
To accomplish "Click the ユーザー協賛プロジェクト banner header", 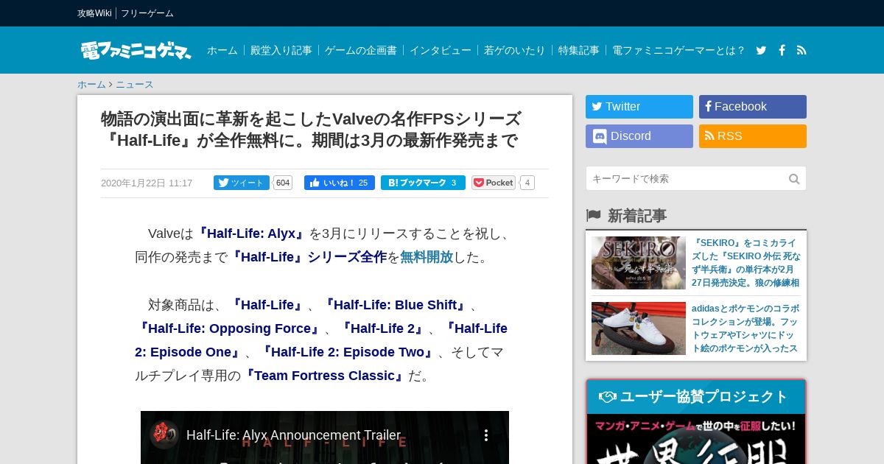I will click(x=695, y=397).
